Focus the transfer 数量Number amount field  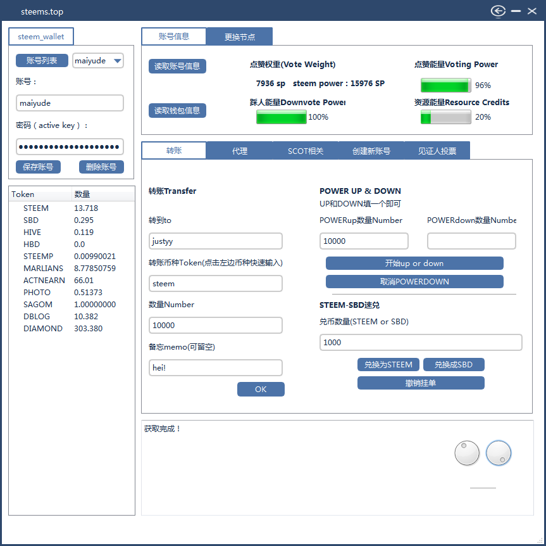click(216, 326)
